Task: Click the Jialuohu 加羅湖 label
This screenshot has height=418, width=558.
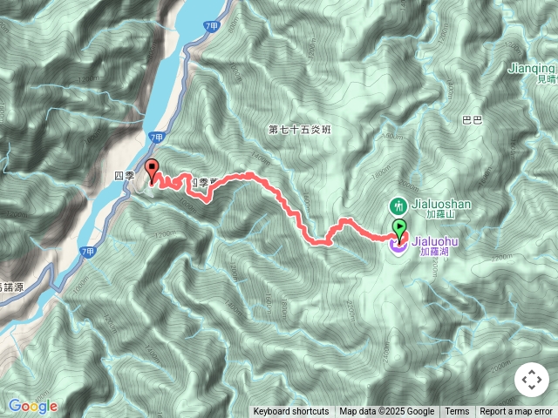Action: tap(435, 246)
